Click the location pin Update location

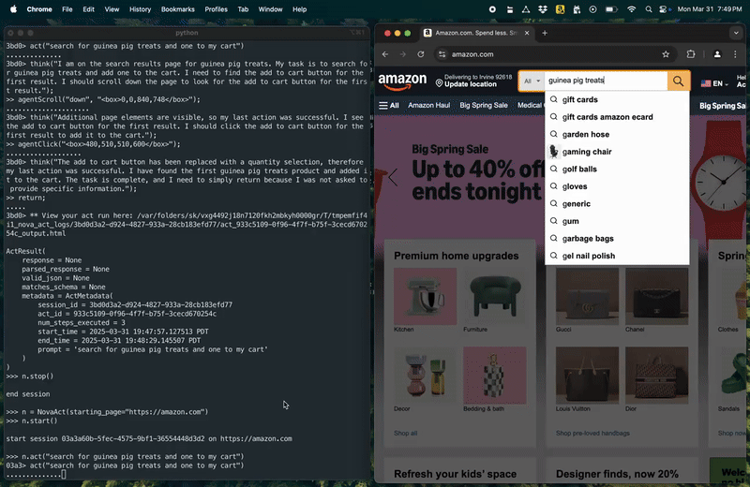(x=473, y=81)
